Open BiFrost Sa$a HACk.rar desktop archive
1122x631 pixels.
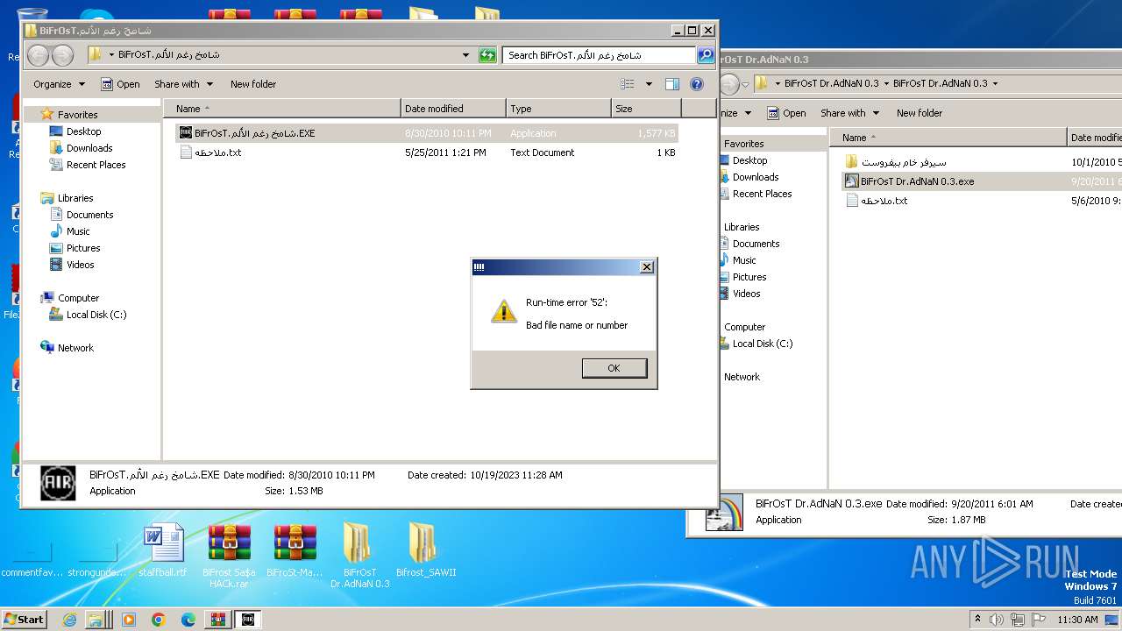[x=229, y=556]
